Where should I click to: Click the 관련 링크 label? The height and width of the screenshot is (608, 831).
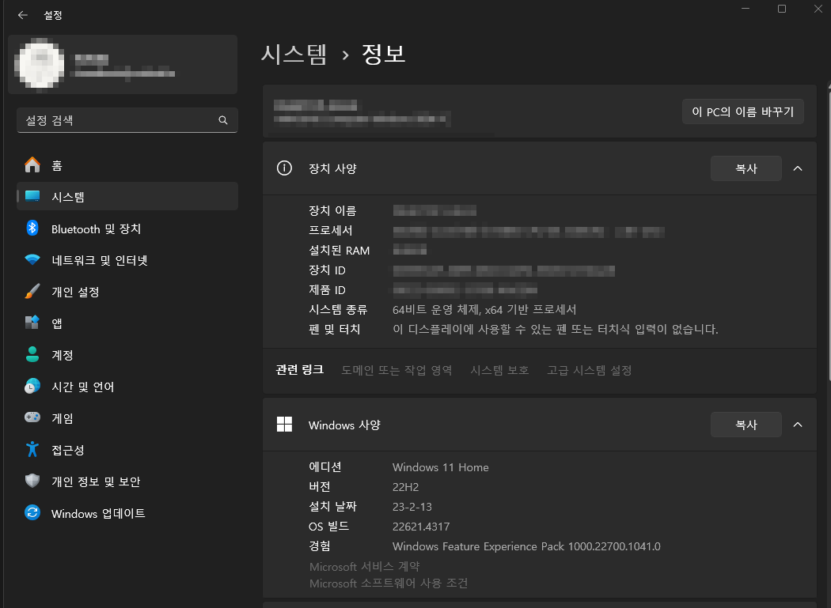(299, 370)
